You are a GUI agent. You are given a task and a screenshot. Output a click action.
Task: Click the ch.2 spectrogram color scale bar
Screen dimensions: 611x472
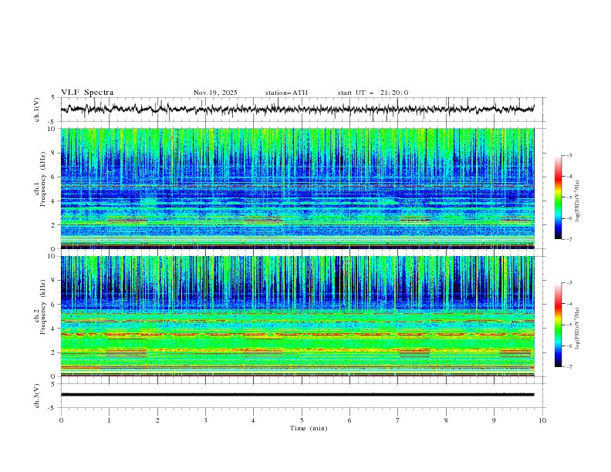558,325
